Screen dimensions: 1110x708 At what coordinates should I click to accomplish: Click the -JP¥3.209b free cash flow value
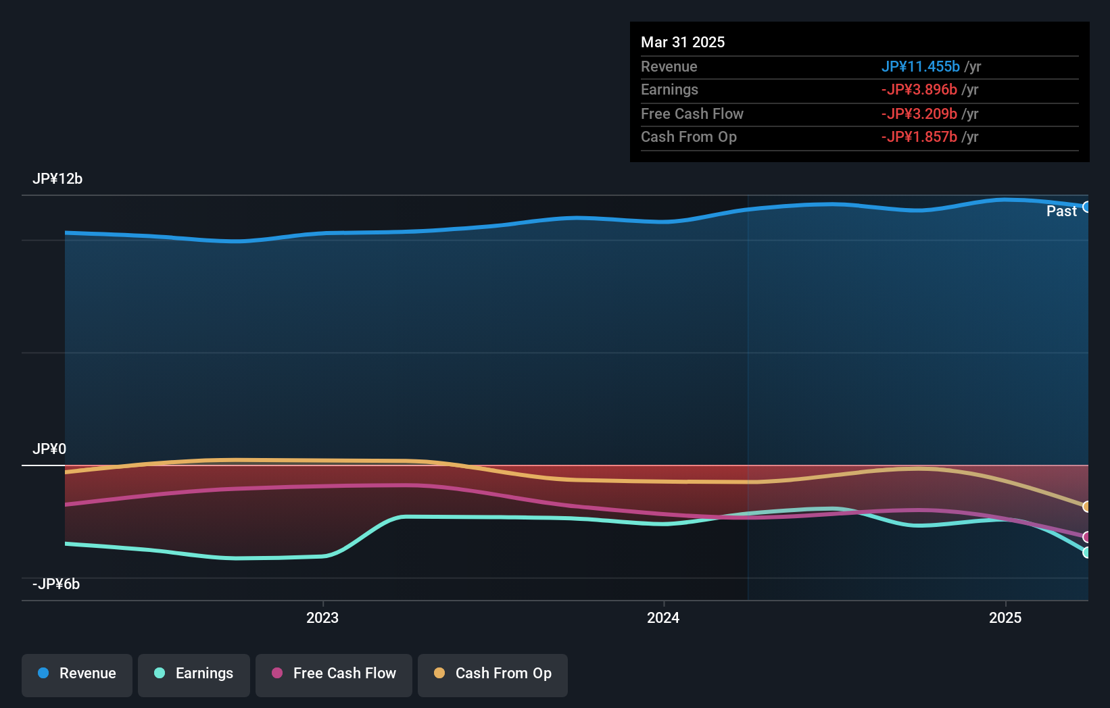coord(919,114)
